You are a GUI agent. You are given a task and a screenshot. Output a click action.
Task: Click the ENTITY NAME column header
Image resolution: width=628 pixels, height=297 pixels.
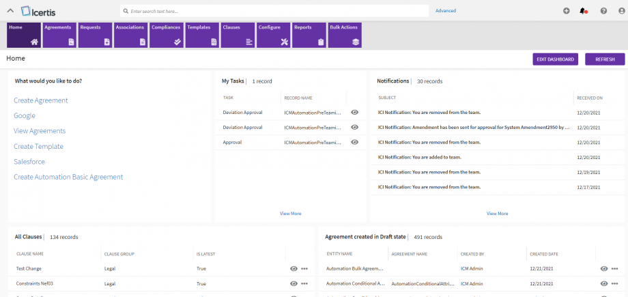pyautogui.click(x=340, y=254)
